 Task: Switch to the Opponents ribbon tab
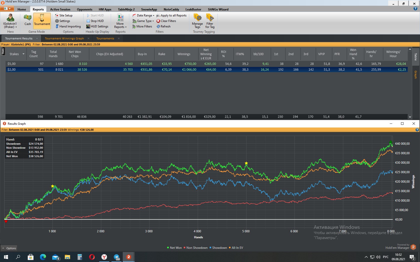pos(84,9)
